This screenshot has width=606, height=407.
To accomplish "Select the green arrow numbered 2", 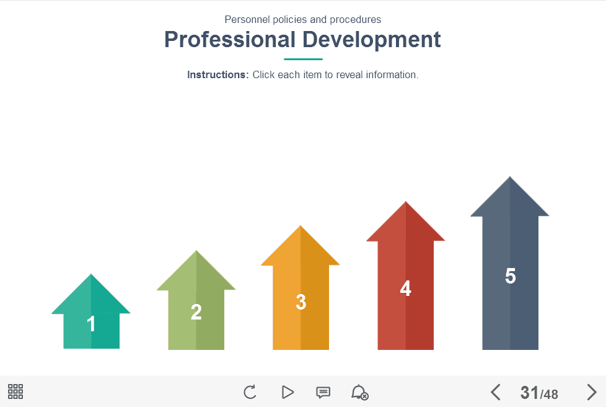I will coord(196,312).
